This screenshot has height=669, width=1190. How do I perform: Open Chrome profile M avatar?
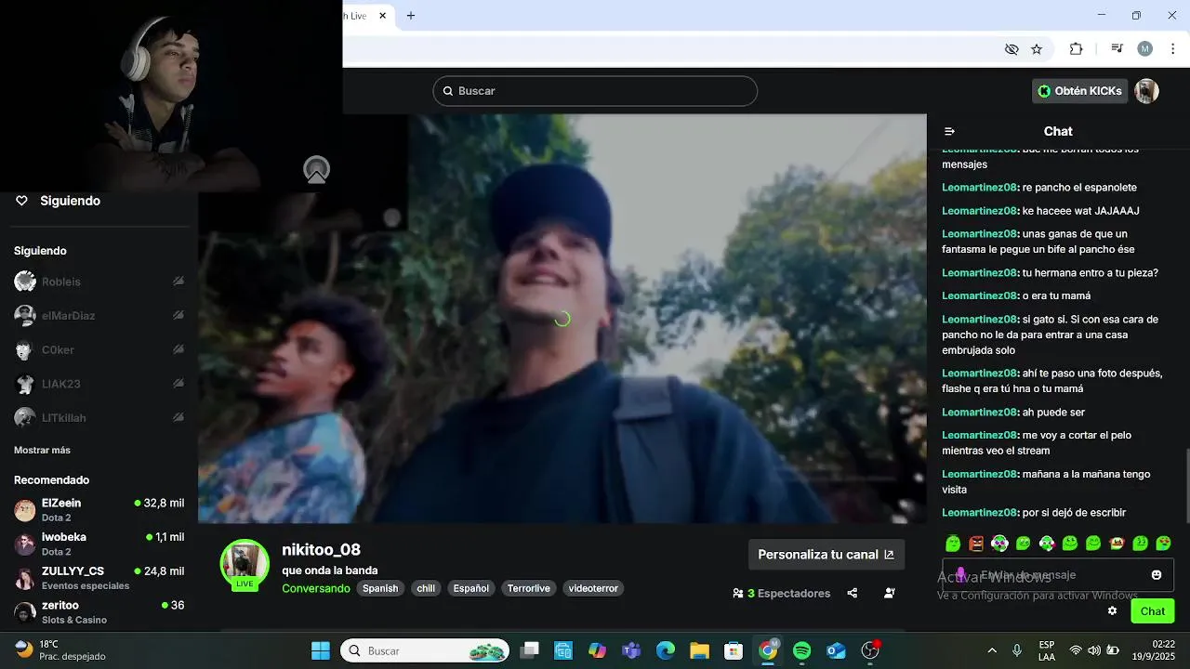[1145, 49]
